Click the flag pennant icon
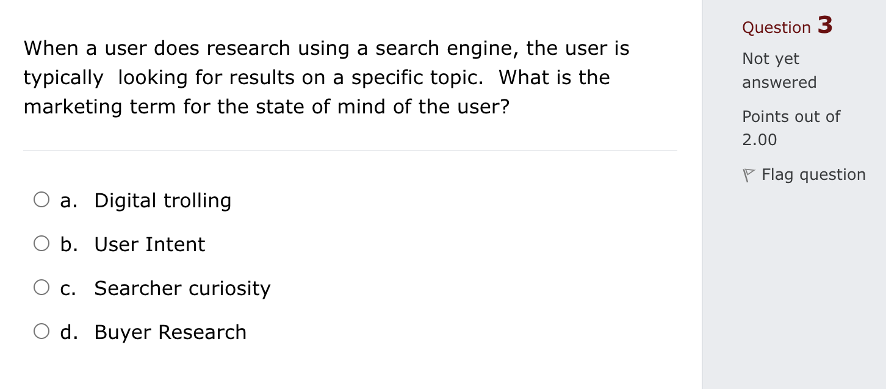886x389 pixels. pyautogui.click(x=749, y=174)
